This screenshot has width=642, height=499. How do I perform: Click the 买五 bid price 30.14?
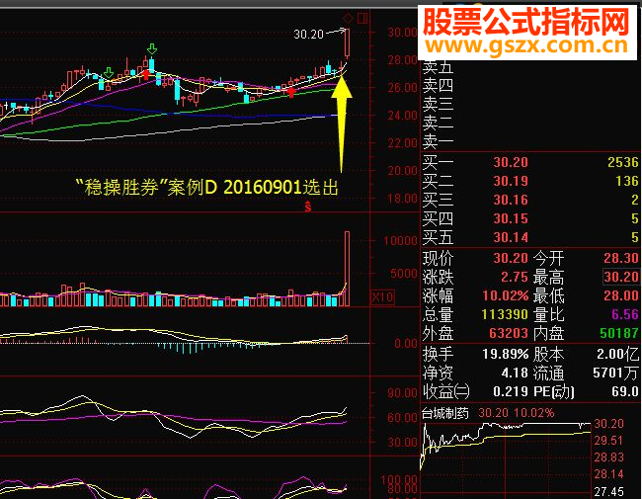click(511, 237)
